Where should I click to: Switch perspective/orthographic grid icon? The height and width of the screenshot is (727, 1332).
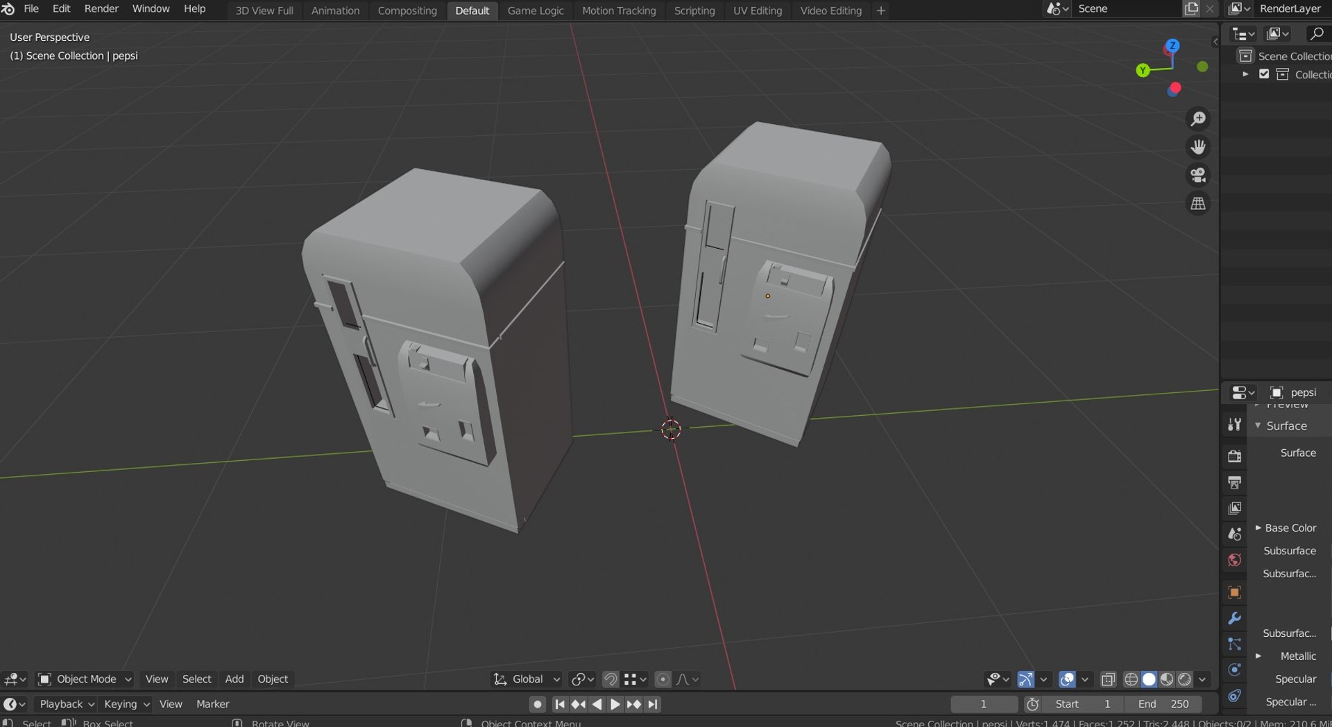pos(1198,204)
